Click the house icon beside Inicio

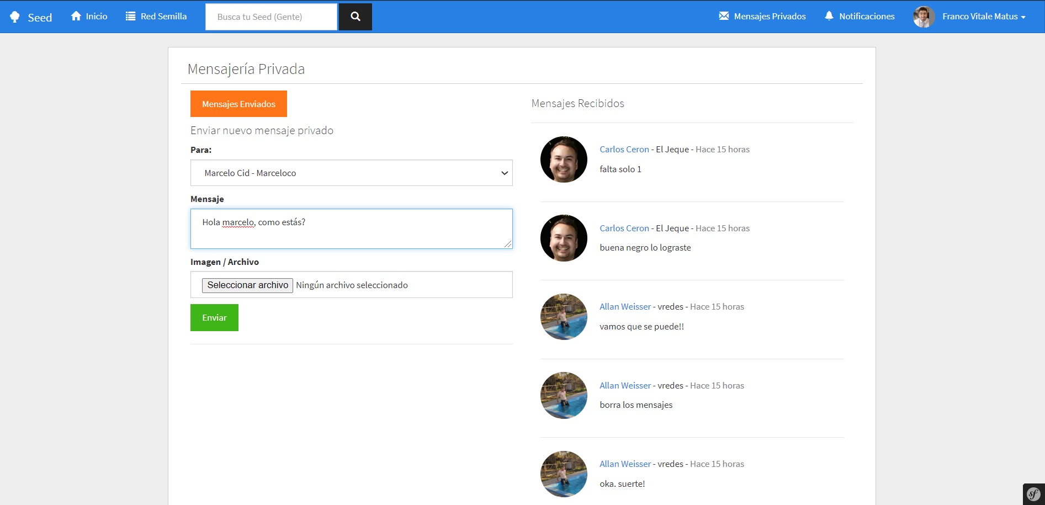click(76, 15)
